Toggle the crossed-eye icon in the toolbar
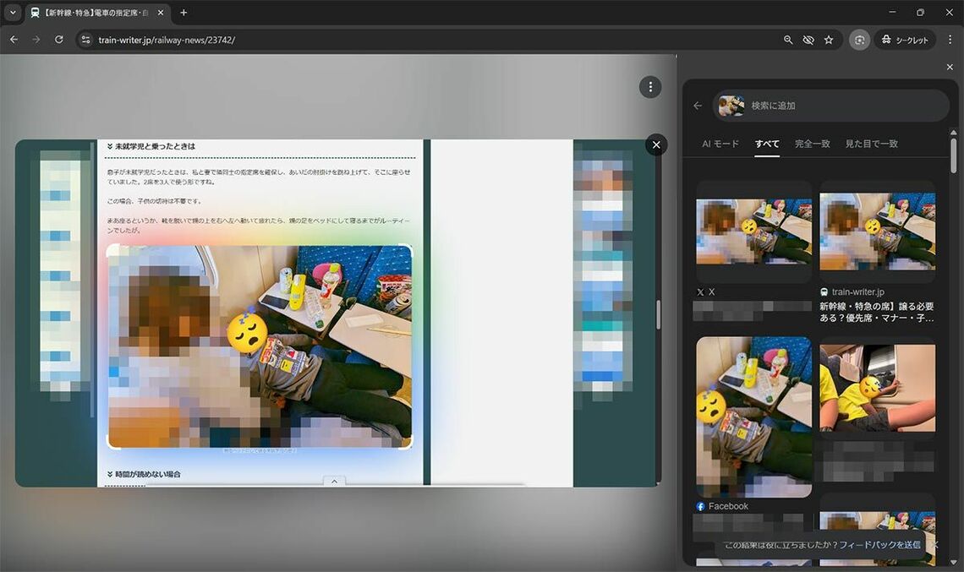The image size is (964, 572). pos(808,40)
